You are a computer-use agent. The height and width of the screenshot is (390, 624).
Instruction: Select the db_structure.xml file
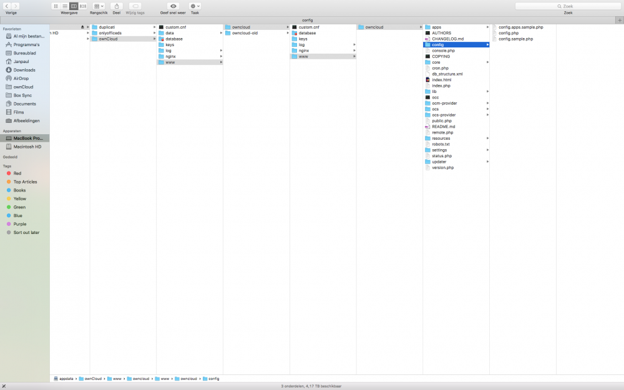click(456, 74)
